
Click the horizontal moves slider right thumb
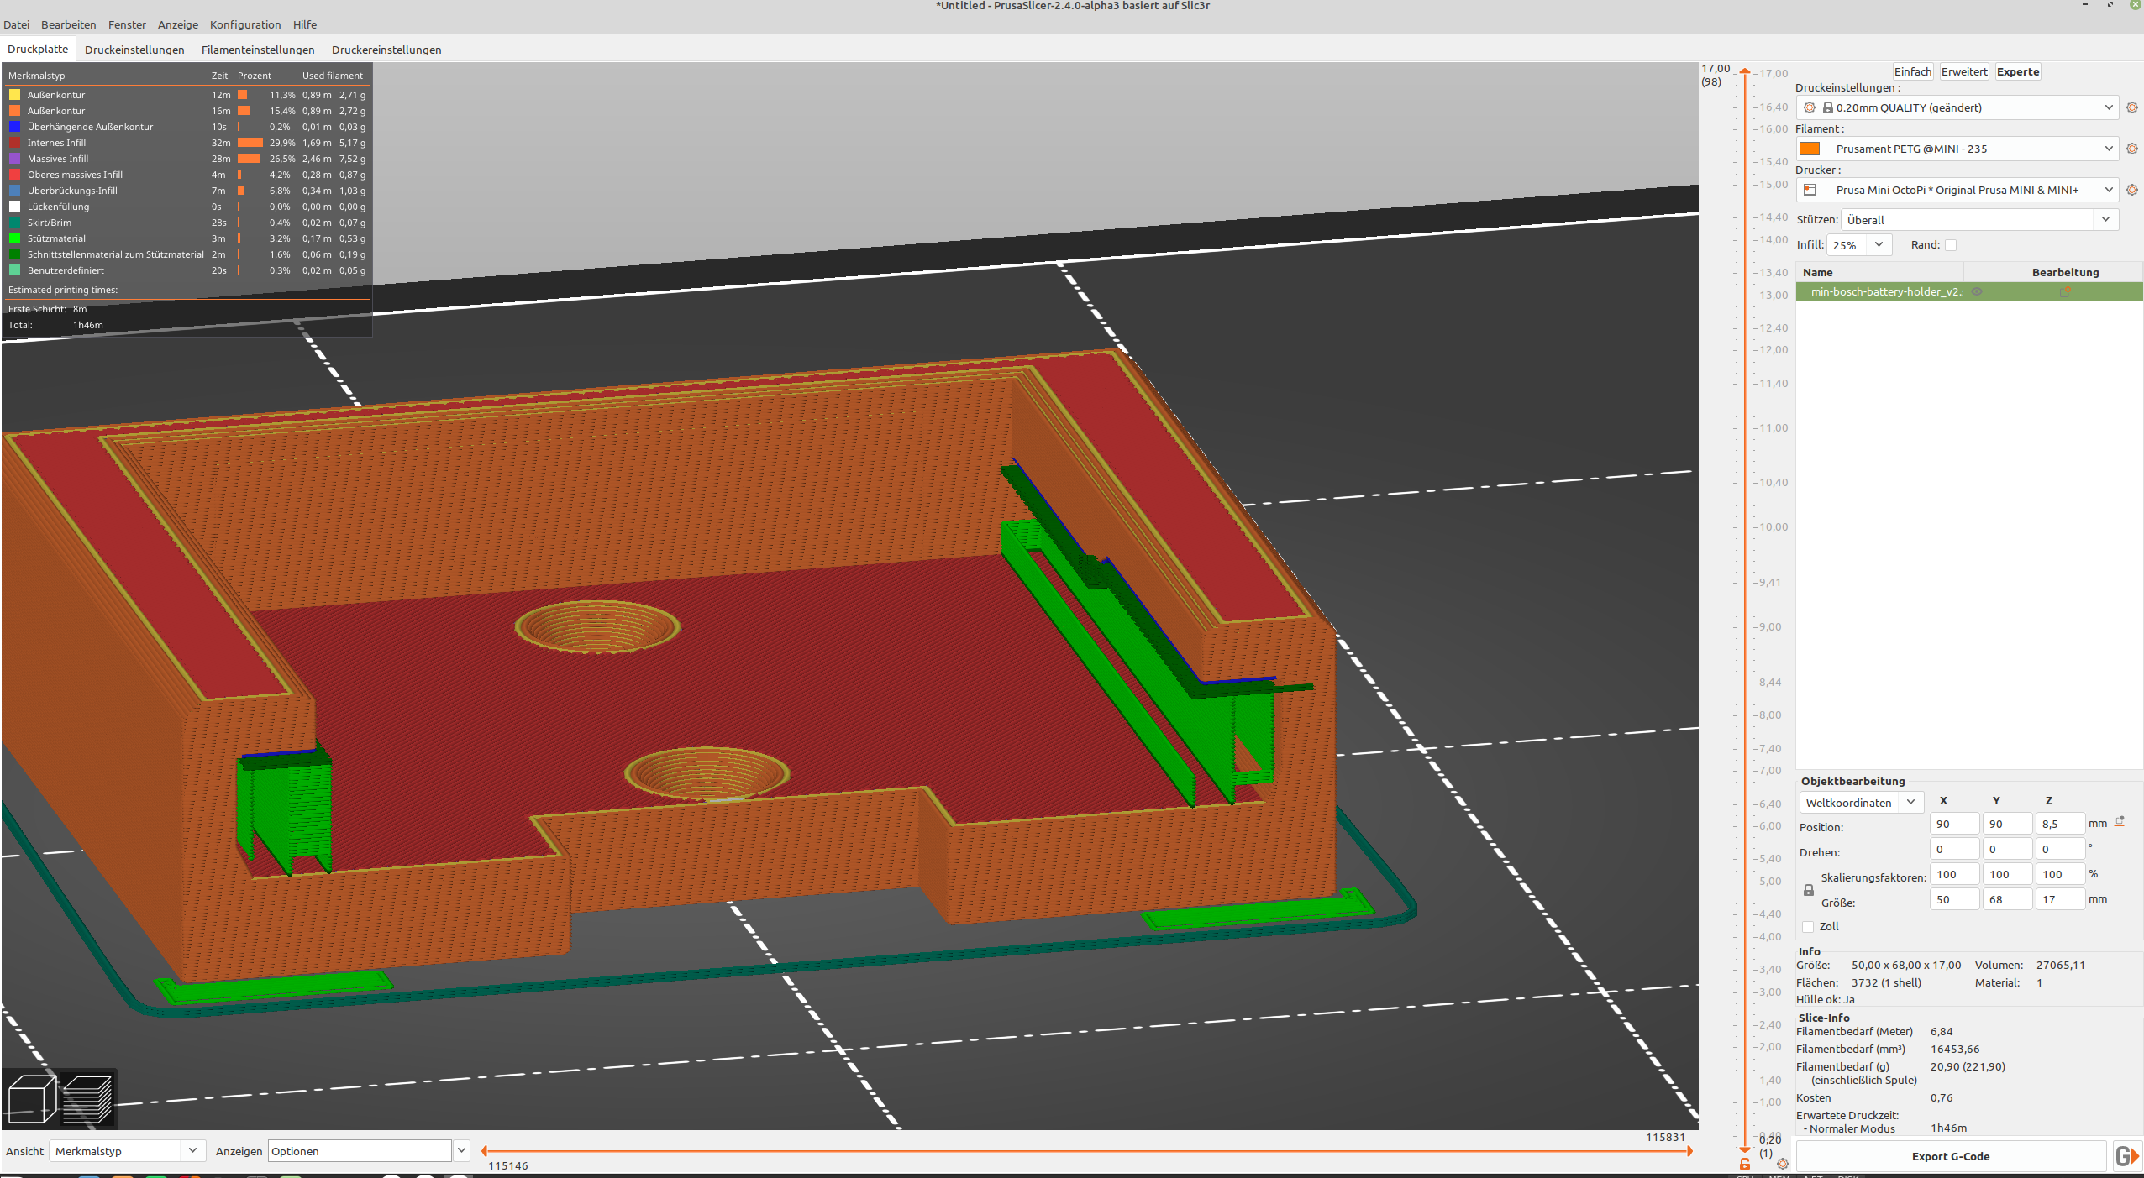pos(1689,1151)
